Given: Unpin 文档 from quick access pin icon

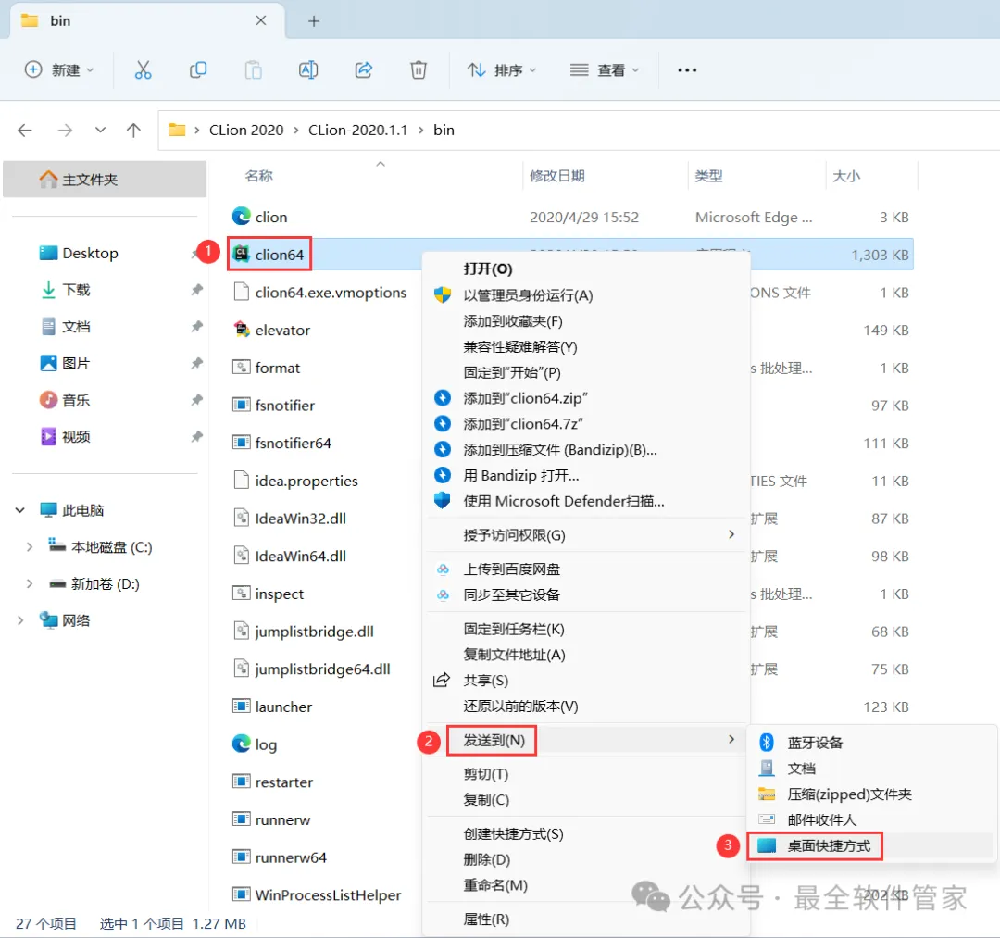Looking at the screenshot, I should (x=197, y=327).
